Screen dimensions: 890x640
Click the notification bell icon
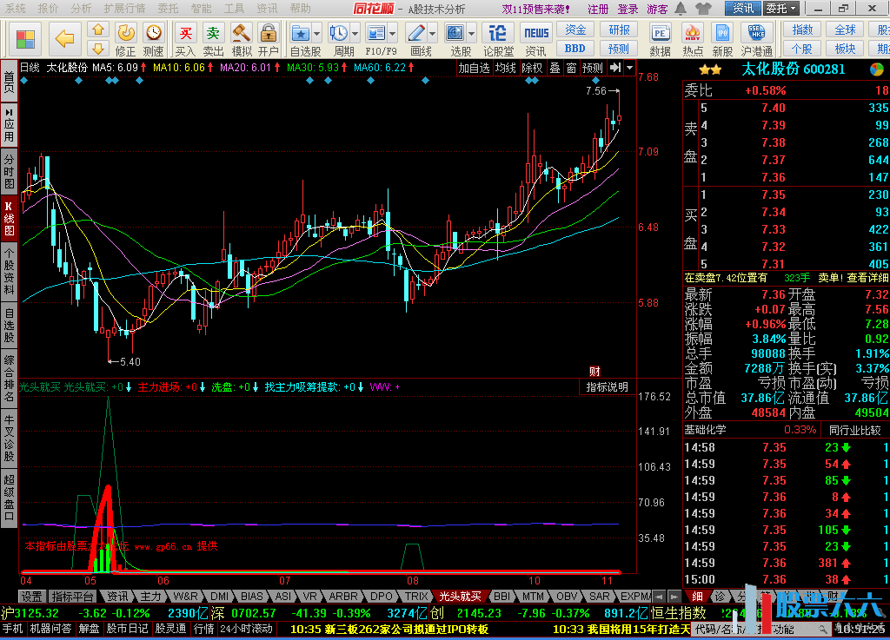[681, 9]
